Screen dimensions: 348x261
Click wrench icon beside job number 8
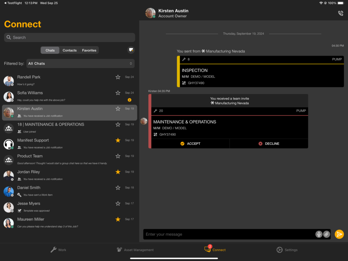(x=184, y=59)
